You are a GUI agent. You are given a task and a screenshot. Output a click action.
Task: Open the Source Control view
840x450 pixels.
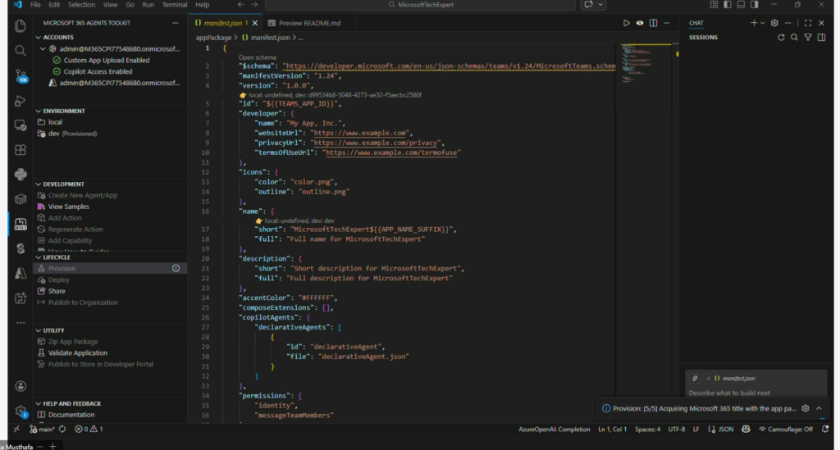(x=21, y=75)
